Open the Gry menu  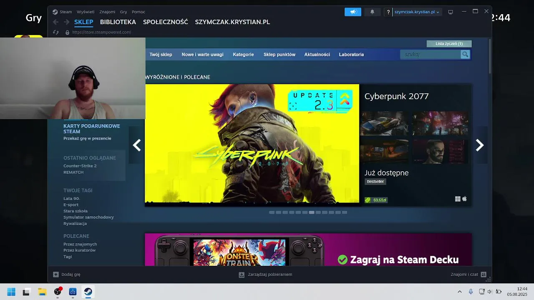coord(123,12)
